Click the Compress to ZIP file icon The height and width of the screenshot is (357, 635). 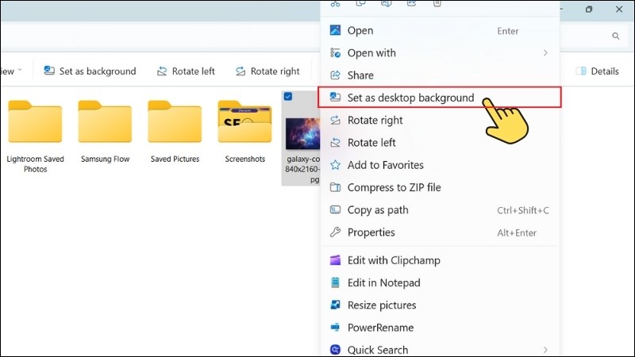335,188
